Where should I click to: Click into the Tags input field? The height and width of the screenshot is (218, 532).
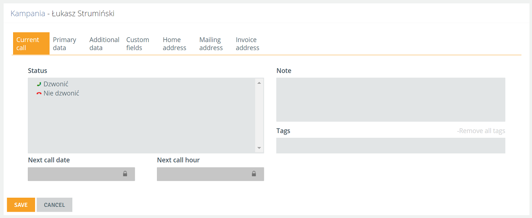pyautogui.click(x=391, y=146)
